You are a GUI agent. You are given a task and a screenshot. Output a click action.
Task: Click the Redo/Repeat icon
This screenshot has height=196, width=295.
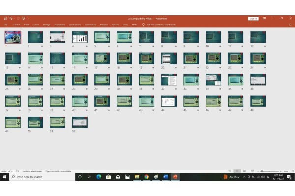(18, 18)
